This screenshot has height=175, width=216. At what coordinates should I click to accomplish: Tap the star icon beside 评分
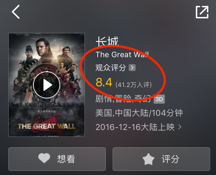(149, 159)
